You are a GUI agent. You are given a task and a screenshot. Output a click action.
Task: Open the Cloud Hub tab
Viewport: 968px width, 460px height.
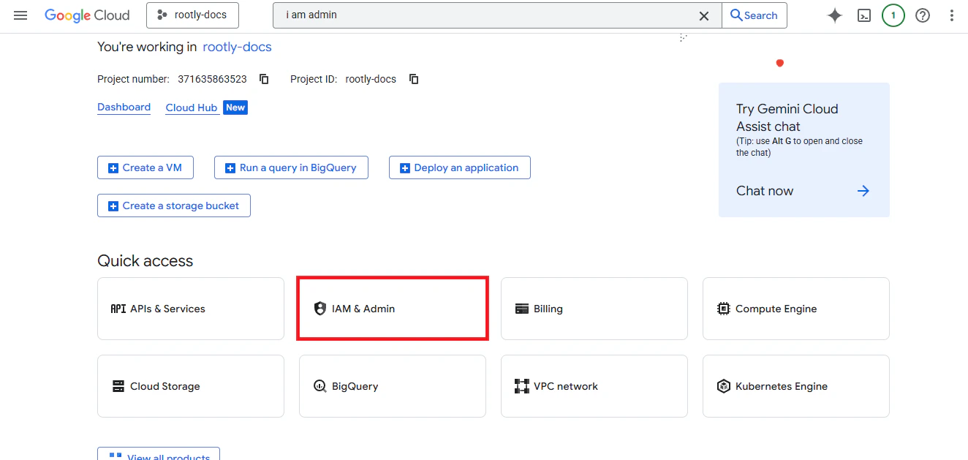[192, 107]
